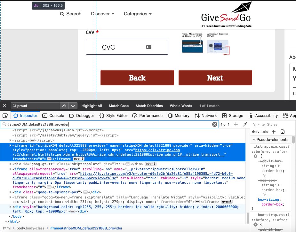Toggle the :hov pseudo-class panel

256,132
